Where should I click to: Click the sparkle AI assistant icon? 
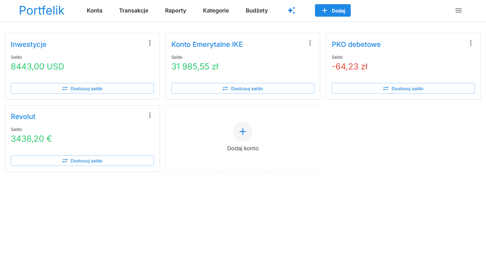point(291,10)
